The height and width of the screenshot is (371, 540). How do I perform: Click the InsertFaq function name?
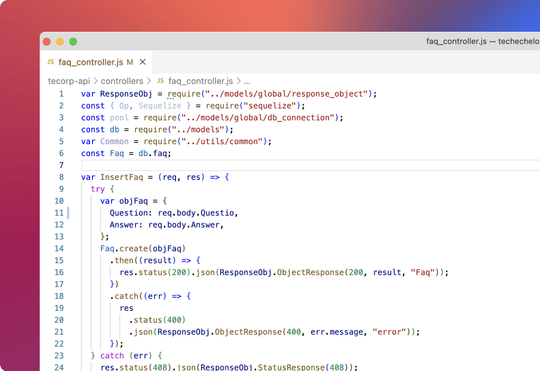pyautogui.click(x=118, y=177)
